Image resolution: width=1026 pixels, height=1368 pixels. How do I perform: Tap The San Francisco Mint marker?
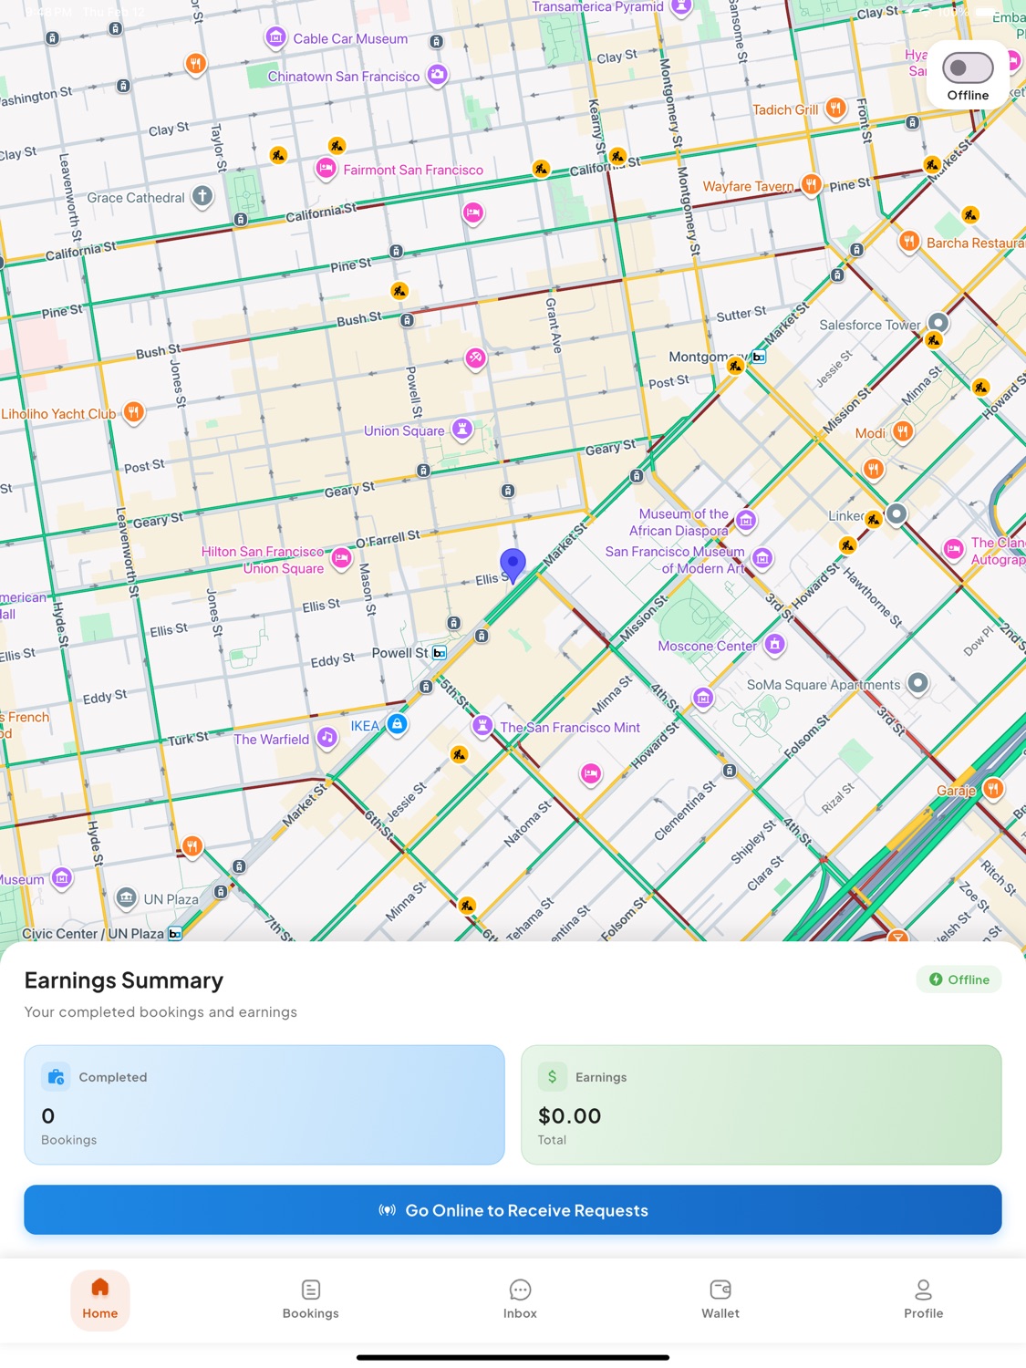(482, 726)
